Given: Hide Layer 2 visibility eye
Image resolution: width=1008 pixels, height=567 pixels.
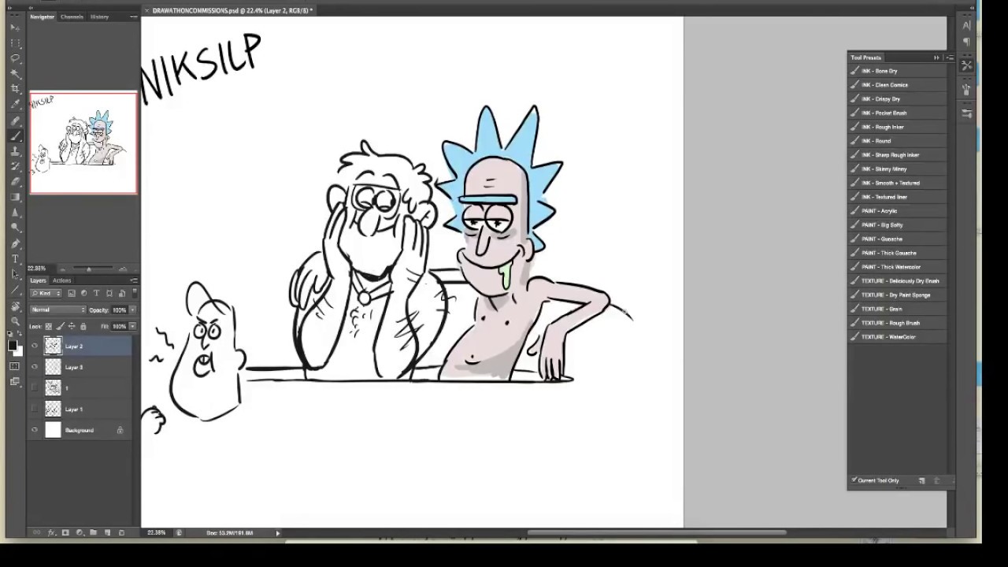Looking at the screenshot, I should (x=35, y=346).
